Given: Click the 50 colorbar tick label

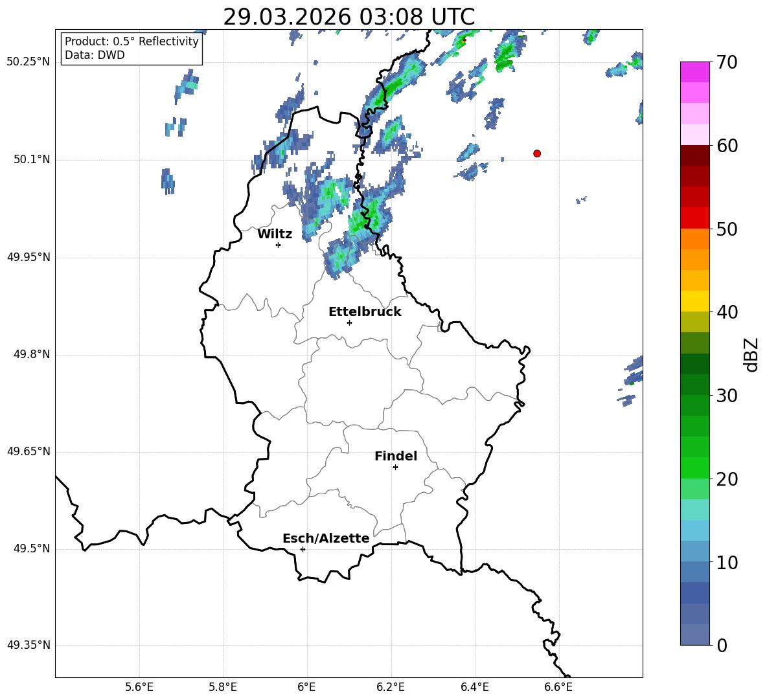Looking at the screenshot, I should tap(727, 229).
